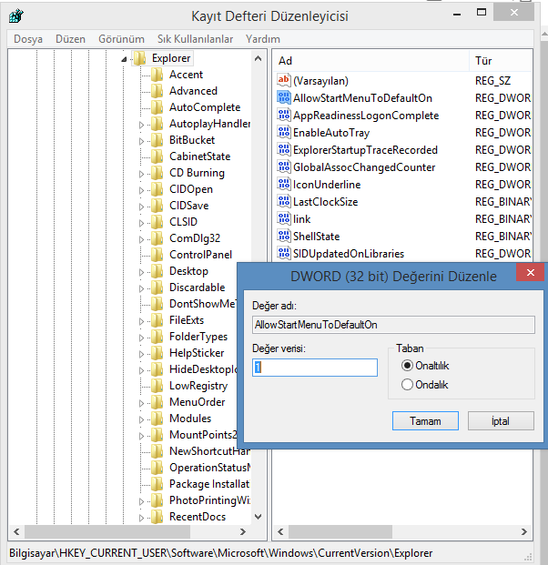Open the Sık Kullanılanlar menu
Image resolution: width=548 pixels, height=565 pixels.
(195, 39)
